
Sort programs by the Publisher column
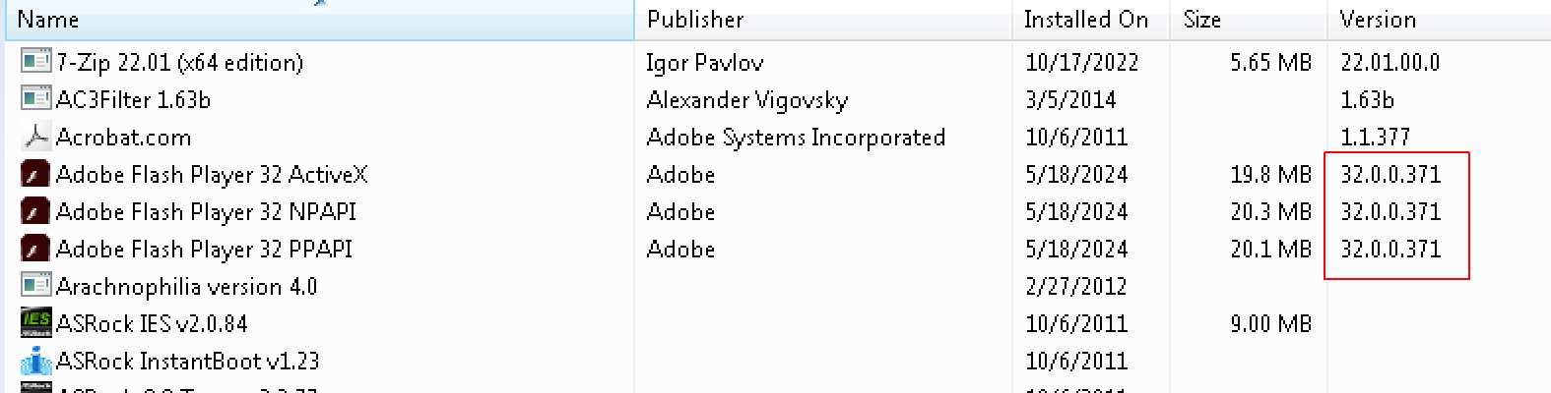(822, 20)
